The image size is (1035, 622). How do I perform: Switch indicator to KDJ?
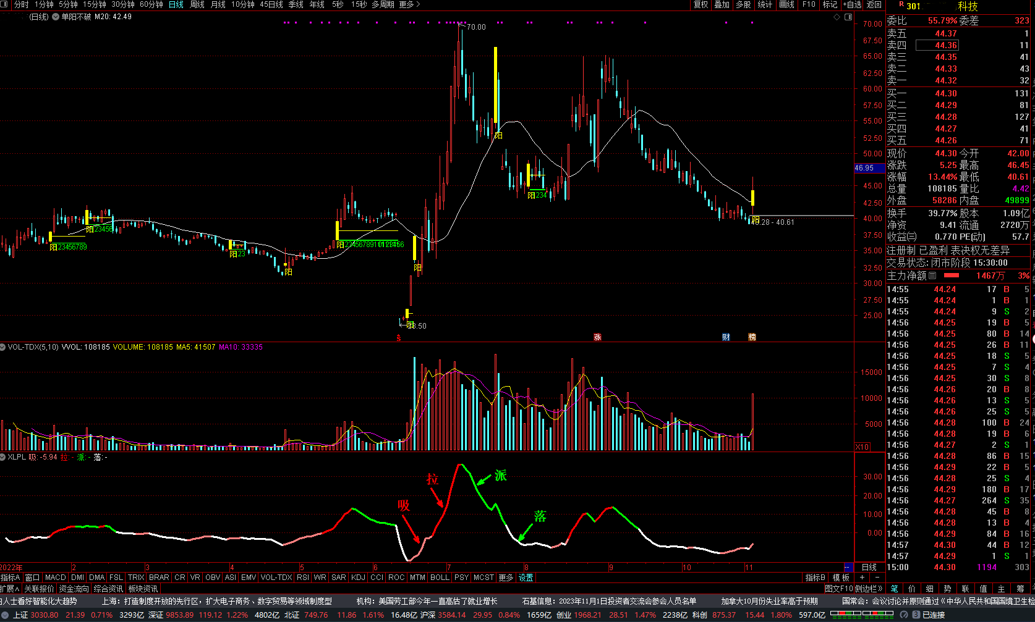(358, 578)
